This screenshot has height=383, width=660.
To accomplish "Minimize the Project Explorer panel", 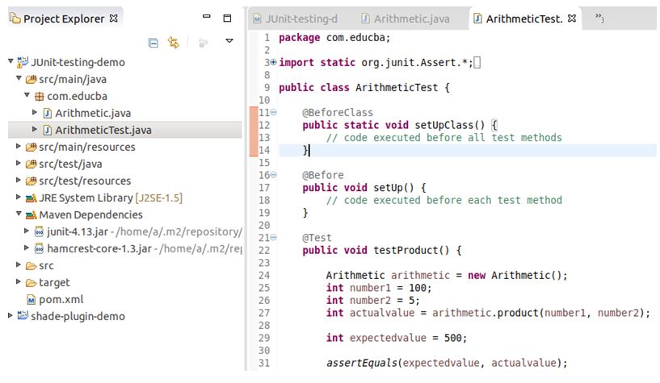I will click(206, 16).
